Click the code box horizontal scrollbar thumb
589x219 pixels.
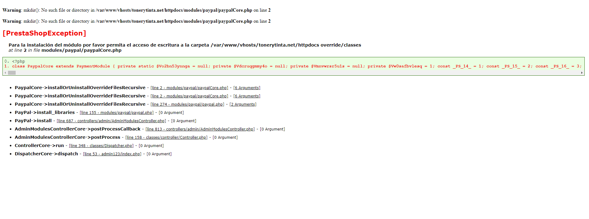coord(12,73)
